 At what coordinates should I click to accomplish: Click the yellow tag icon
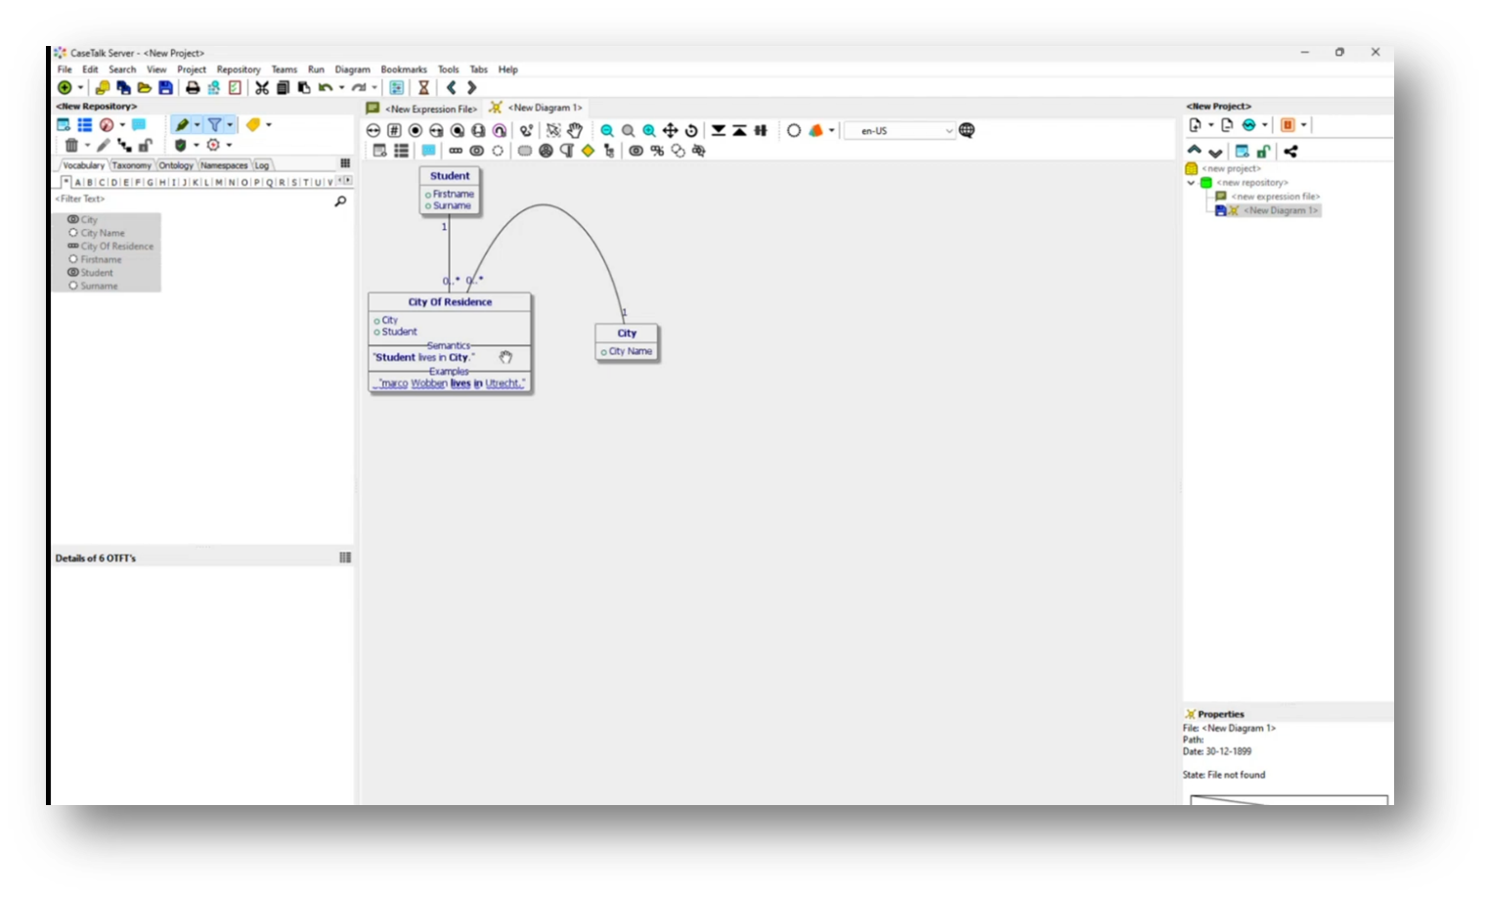click(x=253, y=125)
